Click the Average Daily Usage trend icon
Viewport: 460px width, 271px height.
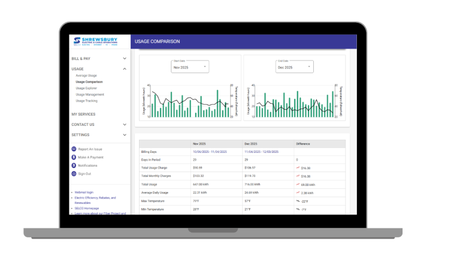298,192
